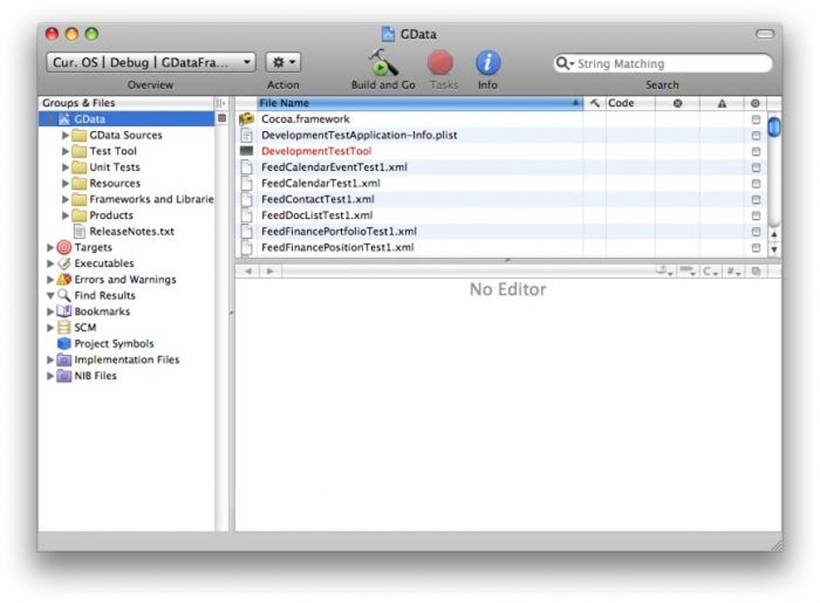Select FeedCalendarEventTest1.xml file name
Viewport: 820px width, 603px height.
[334, 167]
